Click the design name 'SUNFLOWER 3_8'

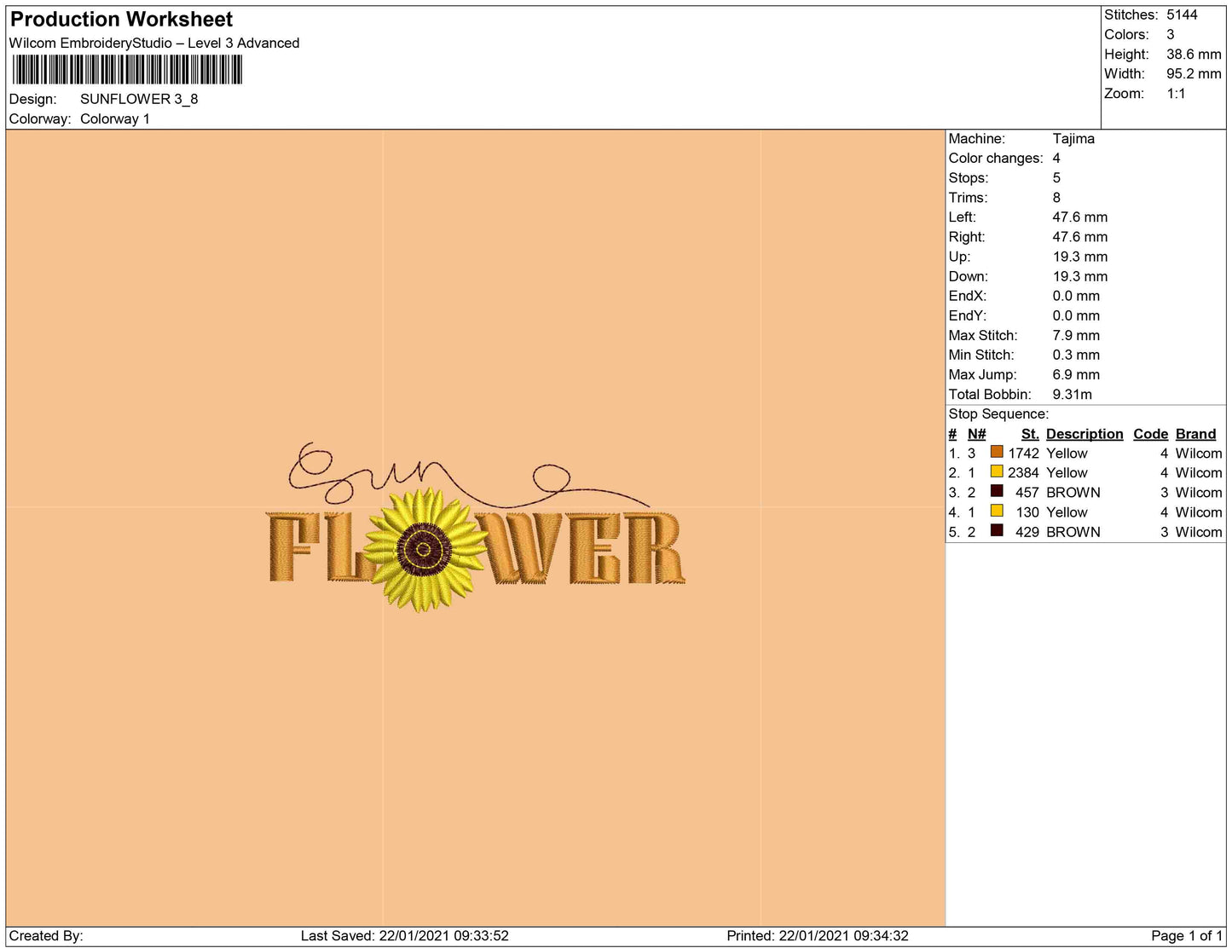click(139, 99)
